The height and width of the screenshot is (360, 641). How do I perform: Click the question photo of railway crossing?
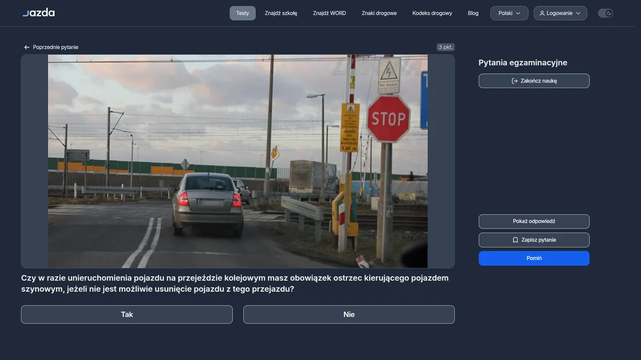click(x=238, y=161)
